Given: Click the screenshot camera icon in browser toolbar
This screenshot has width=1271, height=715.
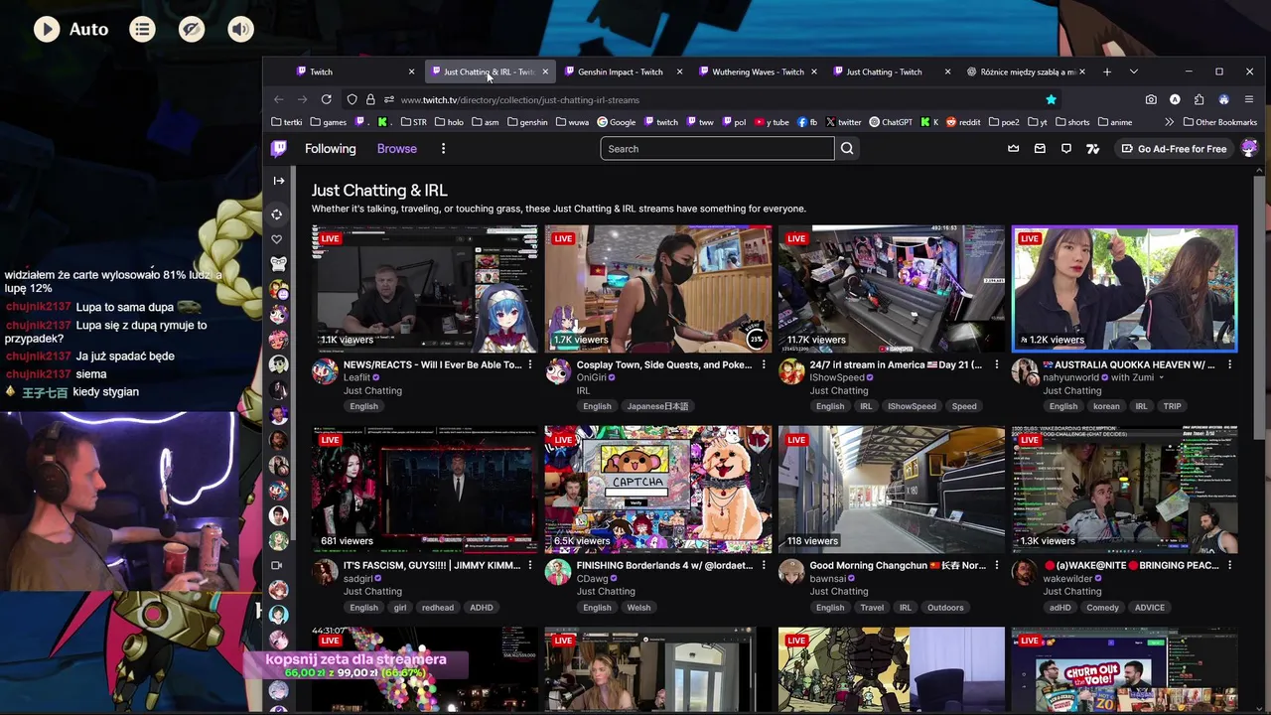Looking at the screenshot, I should (x=1151, y=99).
